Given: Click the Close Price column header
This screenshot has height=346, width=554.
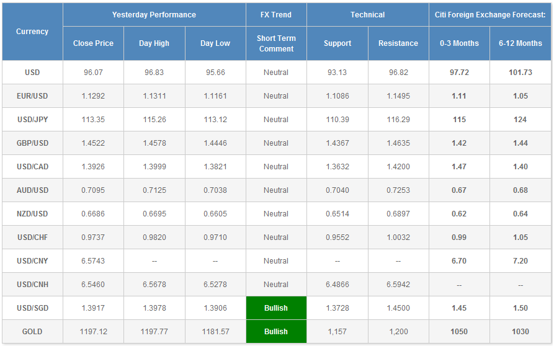Looking at the screenshot, I should click(93, 43).
